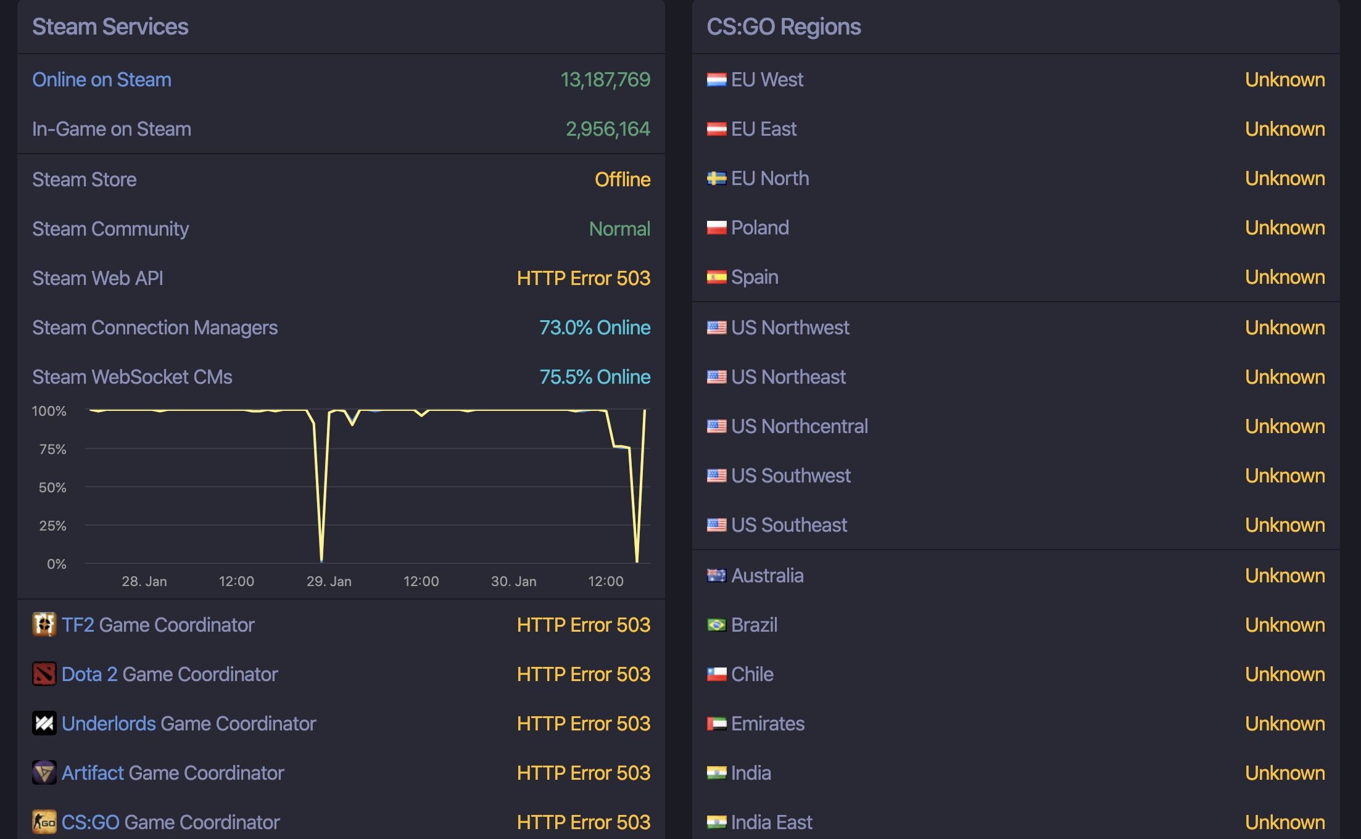
Task: Click the Sweden flag beside EU North
Action: click(716, 178)
